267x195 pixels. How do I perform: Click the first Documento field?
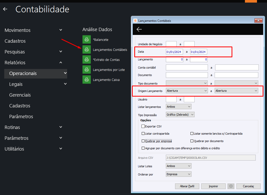(x=187, y=75)
